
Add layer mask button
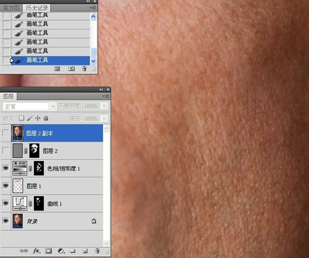48,251
